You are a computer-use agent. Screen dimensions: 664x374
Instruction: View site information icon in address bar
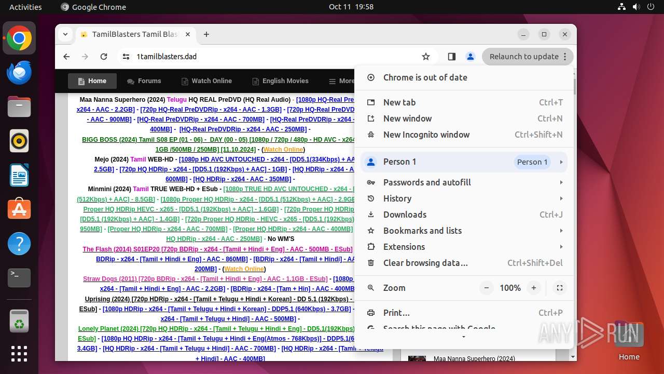pyautogui.click(x=126, y=57)
